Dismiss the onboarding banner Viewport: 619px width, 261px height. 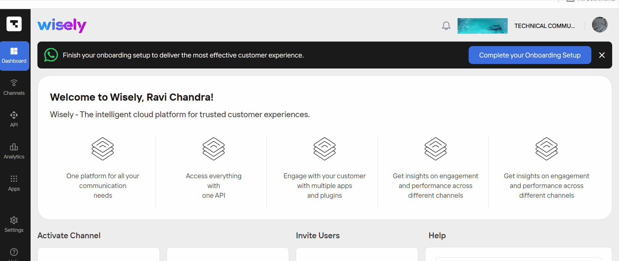pos(602,55)
